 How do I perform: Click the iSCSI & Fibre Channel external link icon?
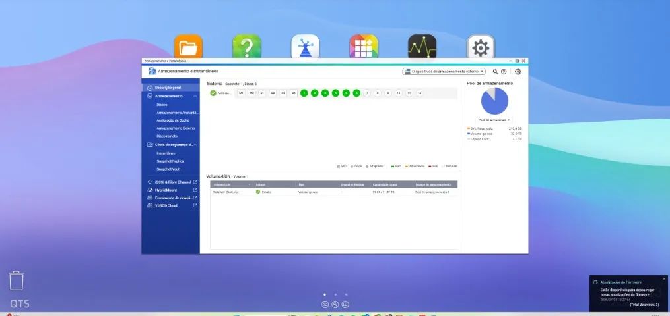pyautogui.click(x=195, y=182)
